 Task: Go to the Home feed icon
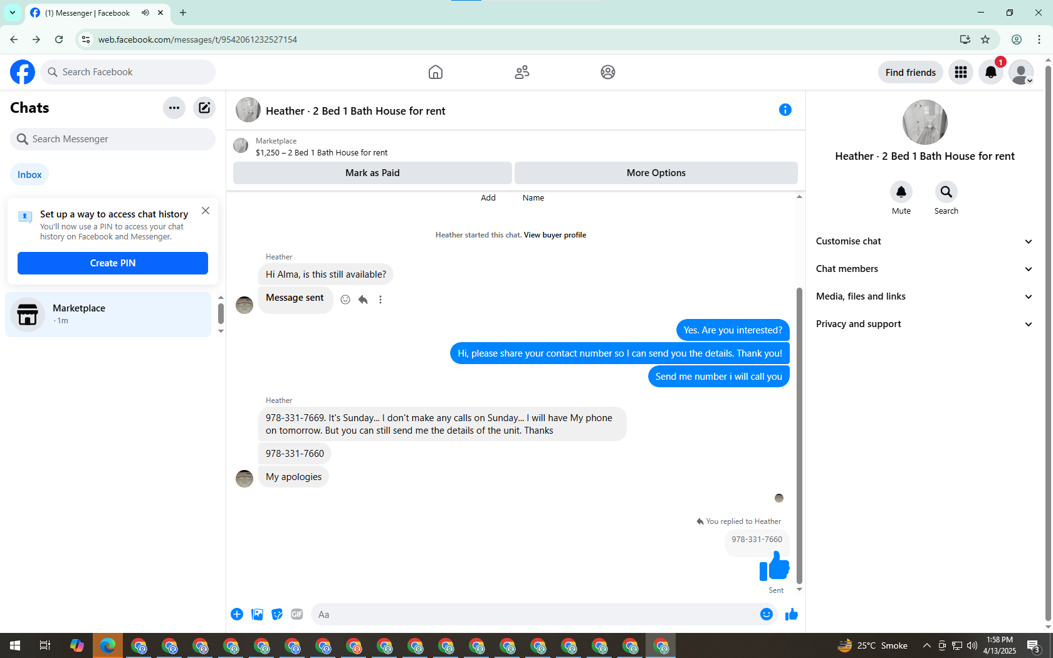[x=436, y=72]
